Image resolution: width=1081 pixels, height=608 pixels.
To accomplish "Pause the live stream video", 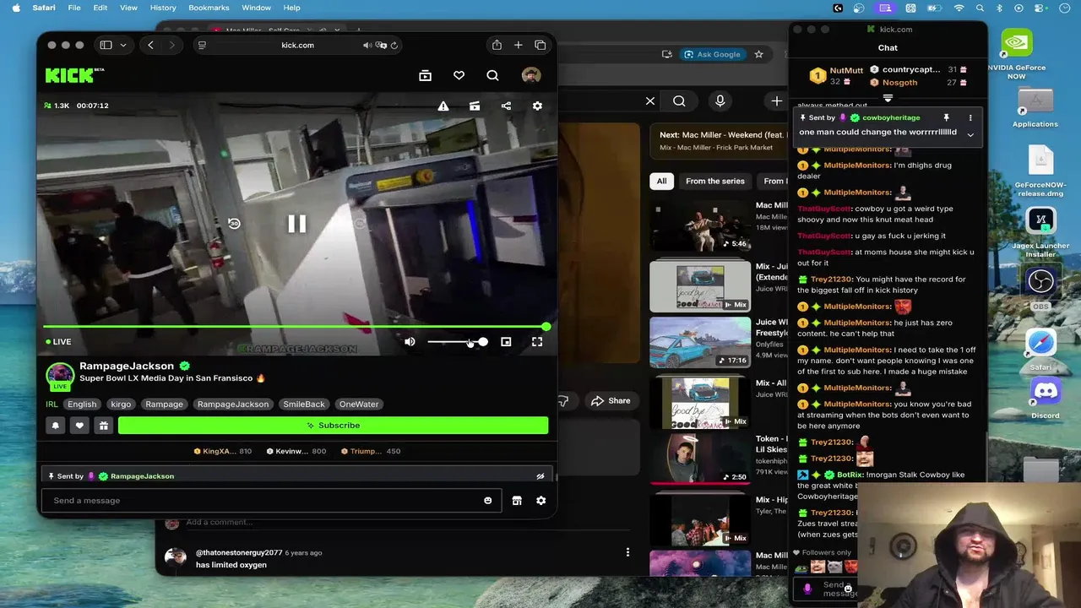I will (x=296, y=224).
